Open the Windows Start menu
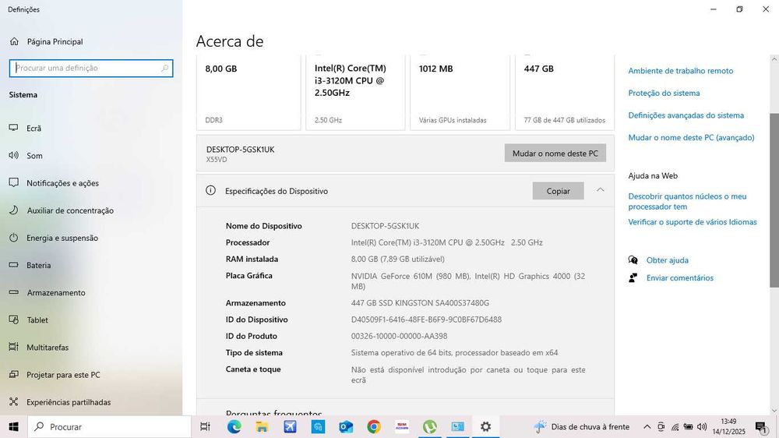This screenshot has height=438, width=779. [13, 426]
